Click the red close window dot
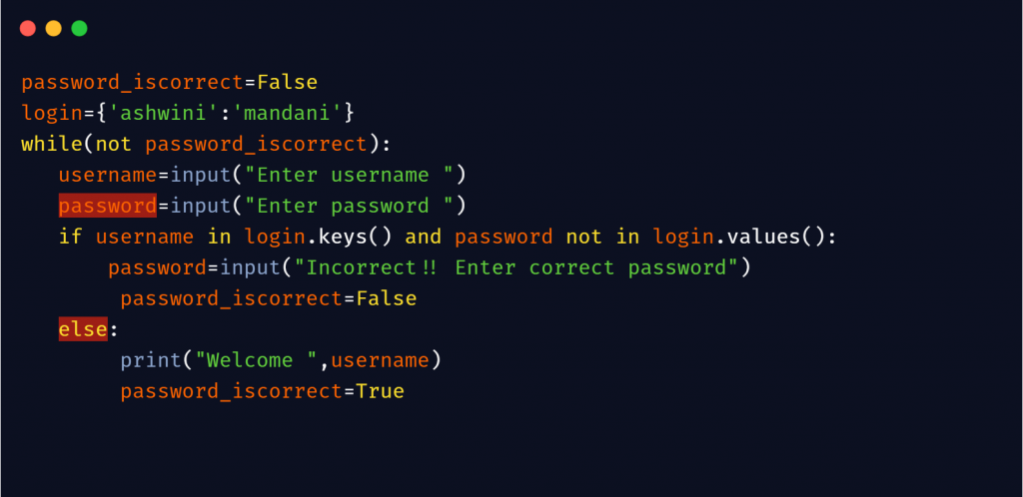Screen dimensions: 1023x497 pyautogui.click(x=28, y=28)
